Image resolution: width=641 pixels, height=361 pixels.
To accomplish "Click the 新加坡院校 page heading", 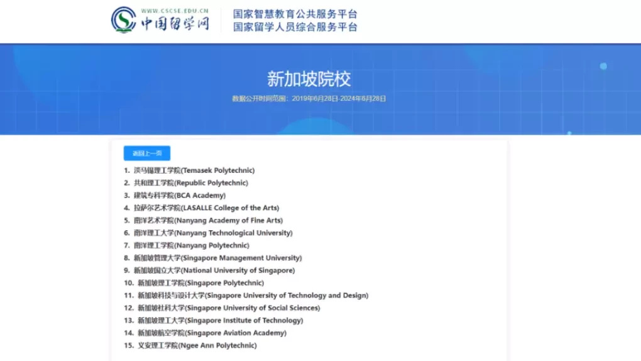I will point(309,79).
